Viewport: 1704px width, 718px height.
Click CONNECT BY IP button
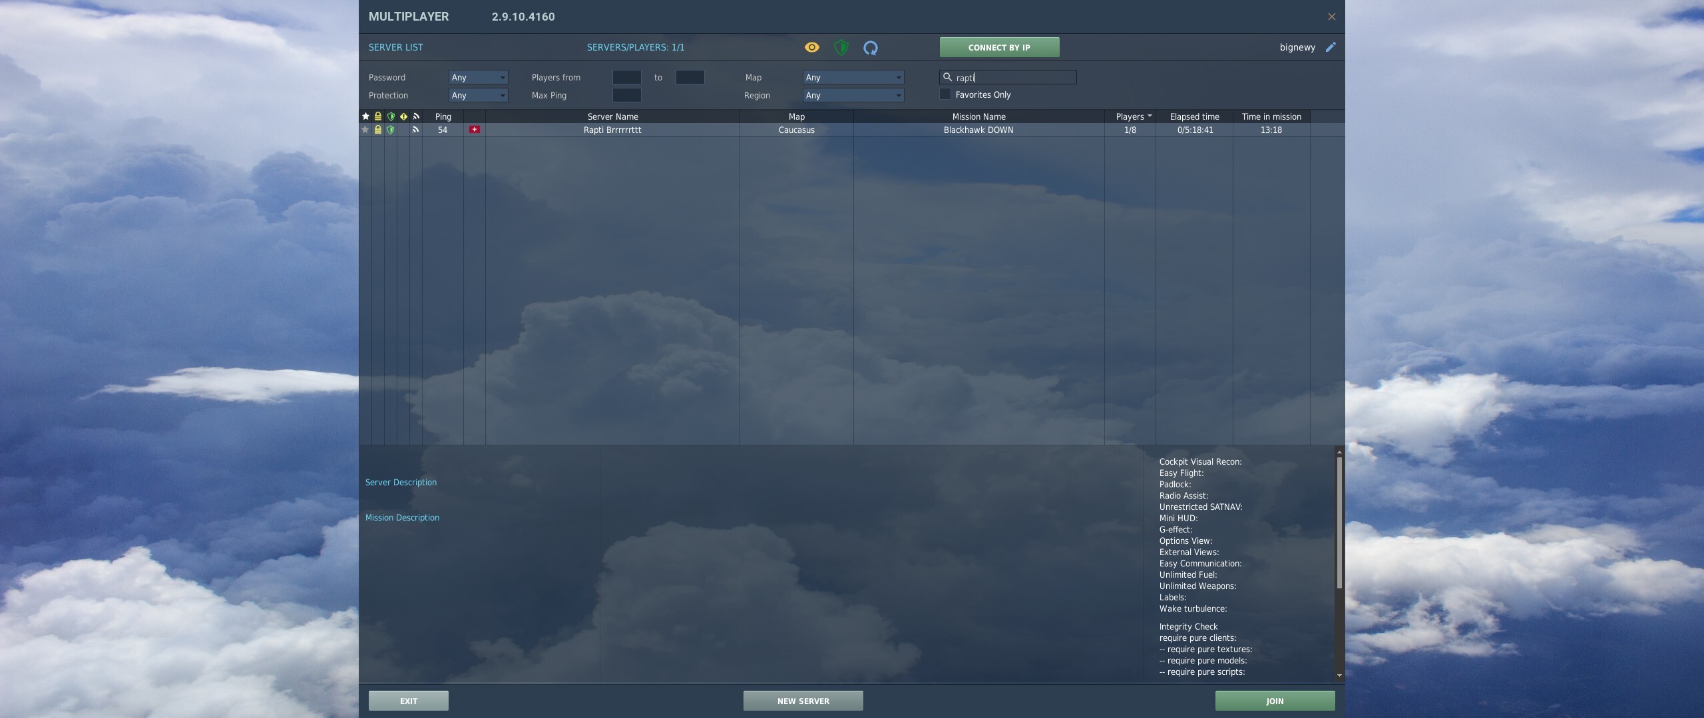click(999, 47)
